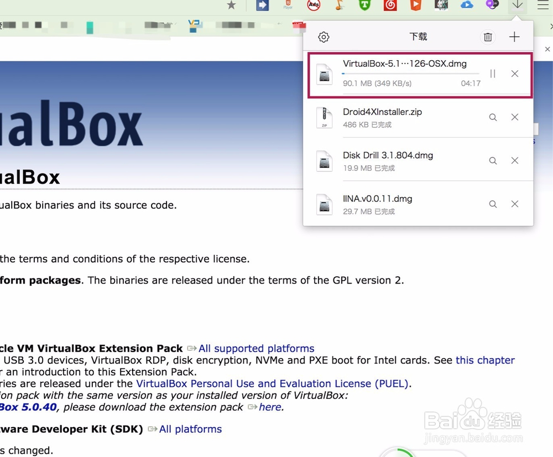Image resolution: width=553 pixels, height=457 pixels.
Task: Click the teal bookmark icon
Action: [x=90, y=28]
